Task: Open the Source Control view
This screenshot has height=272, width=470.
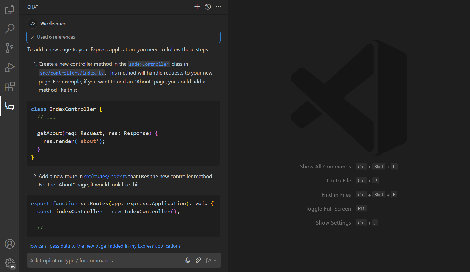Action: (10, 48)
